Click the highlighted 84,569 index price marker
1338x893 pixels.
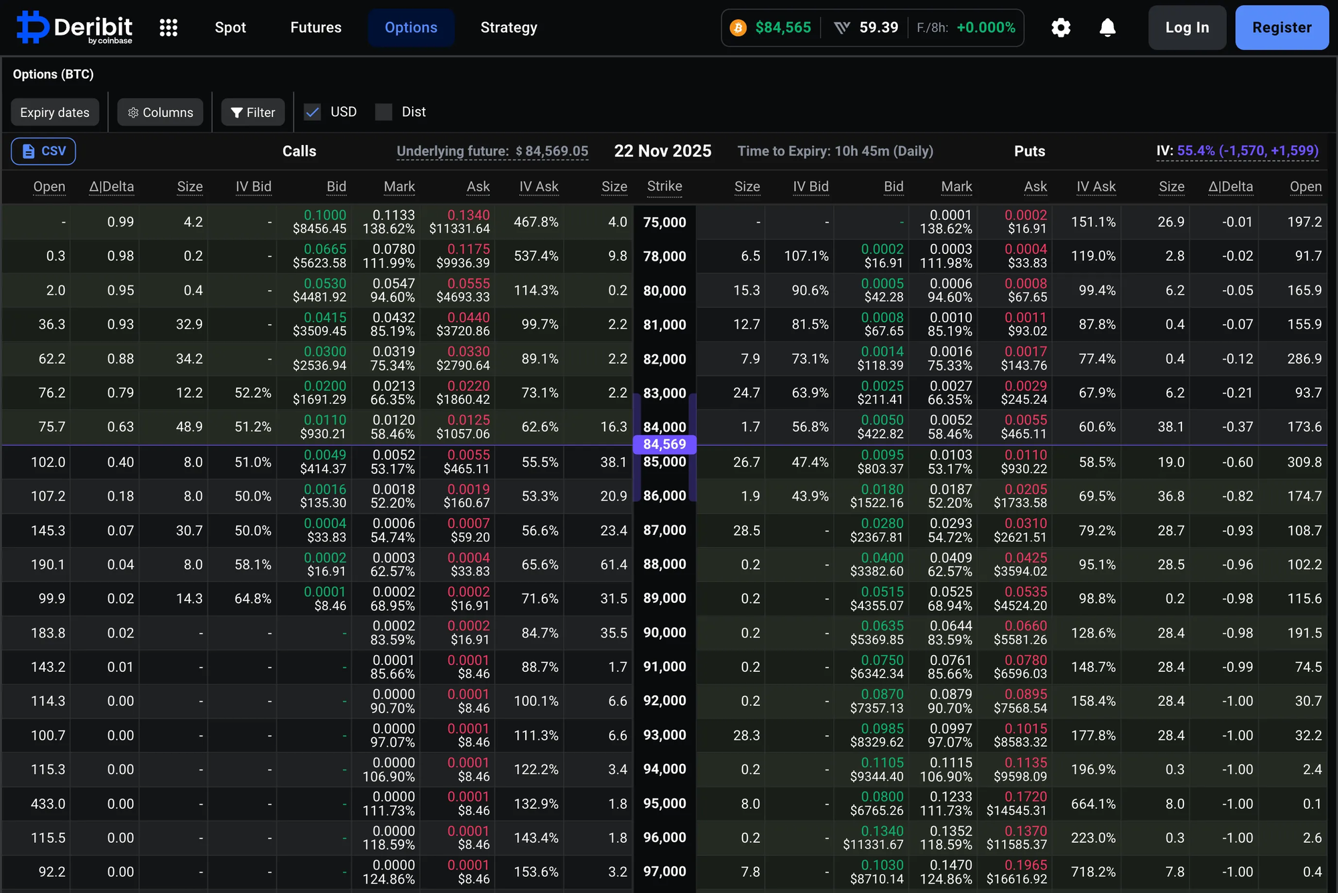coord(664,444)
